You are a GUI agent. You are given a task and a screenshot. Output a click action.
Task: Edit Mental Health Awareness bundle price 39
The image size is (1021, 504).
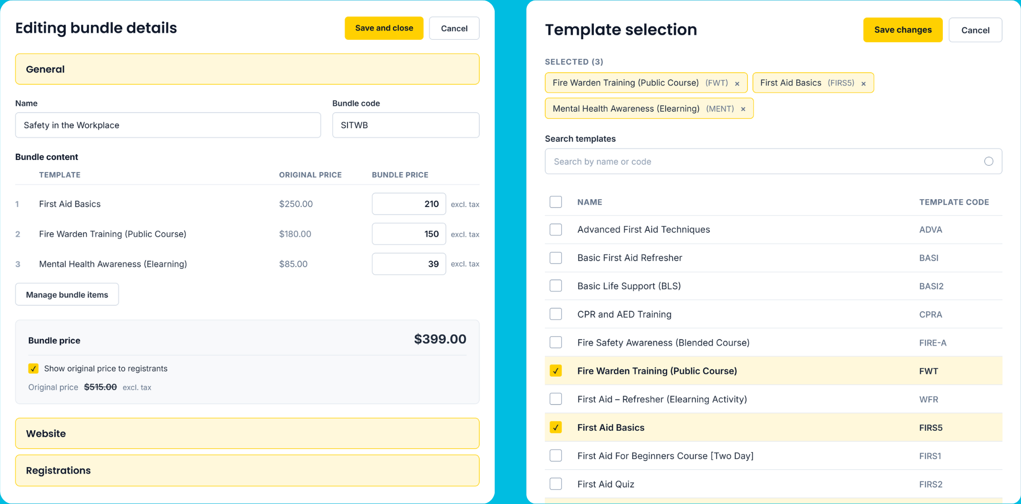pyautogui.click(x=409, y=264)
